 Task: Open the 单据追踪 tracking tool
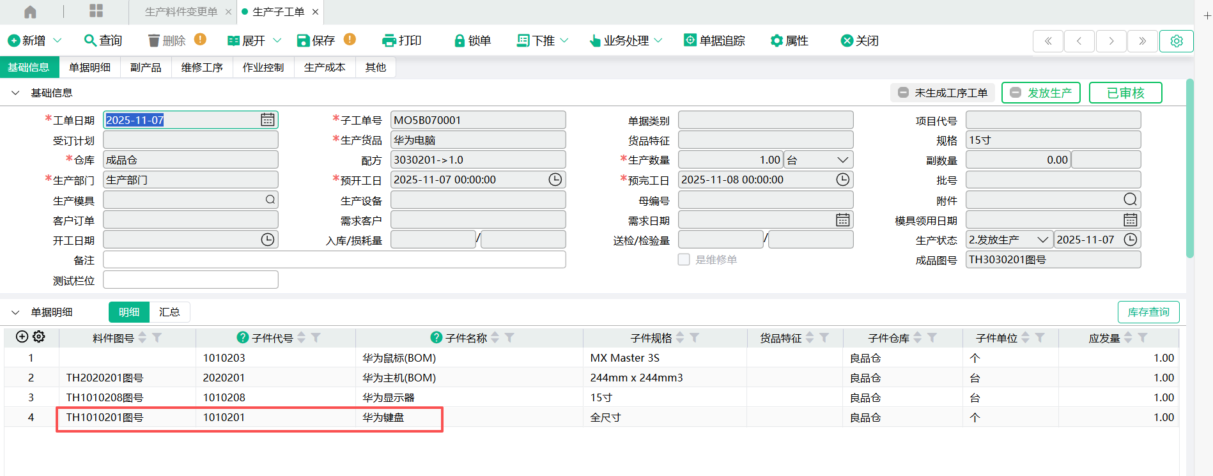pyautogui.click(x=690, y=40)
